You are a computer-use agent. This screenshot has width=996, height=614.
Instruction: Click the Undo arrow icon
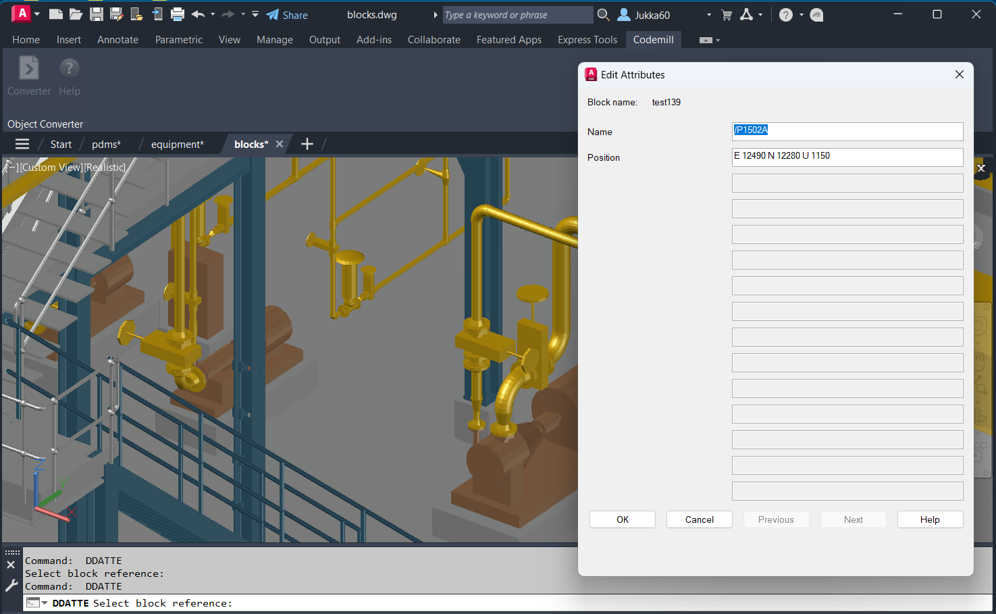click(x=198, y=14)
